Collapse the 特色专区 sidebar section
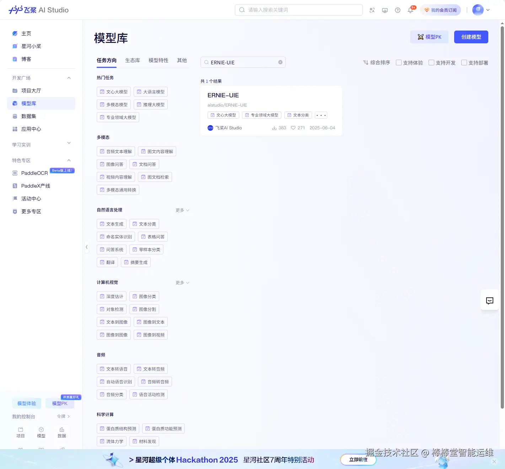The image size is (505, 469). (x=69, y=160)
